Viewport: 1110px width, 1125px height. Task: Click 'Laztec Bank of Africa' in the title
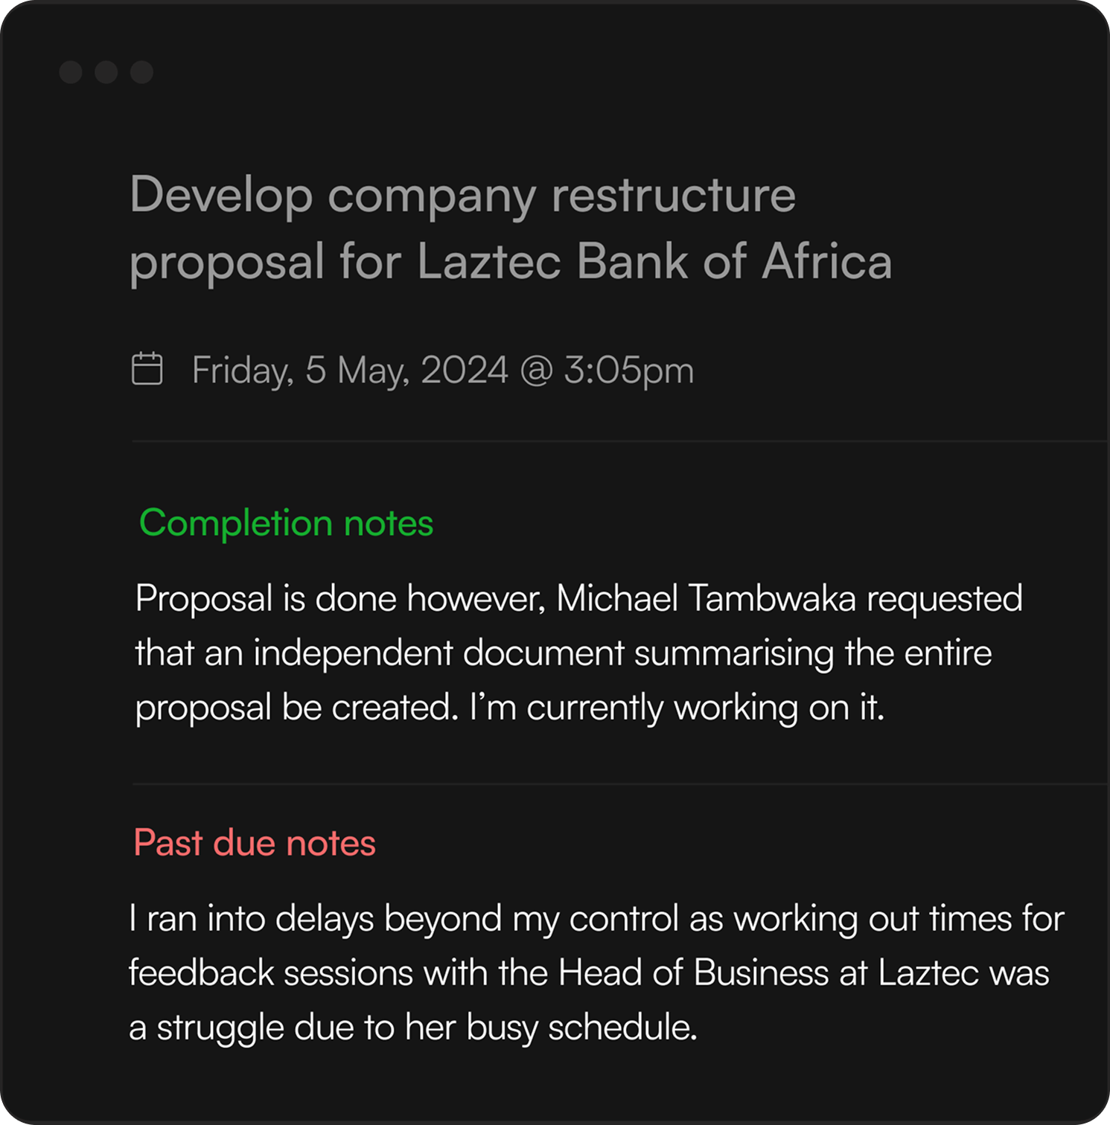pos(654,262)
